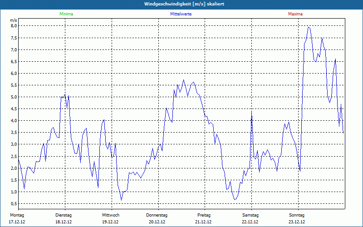This screenshot has width=363, height=227.
Task: Click the Donnerstag day label
Action: 157,215
